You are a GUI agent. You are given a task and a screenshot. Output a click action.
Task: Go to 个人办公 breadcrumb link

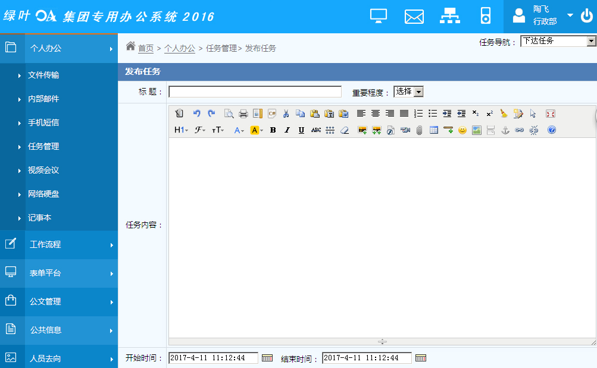click(x=180, y=48)
